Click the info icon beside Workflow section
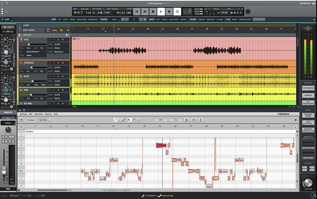 (x=248, y=12)
